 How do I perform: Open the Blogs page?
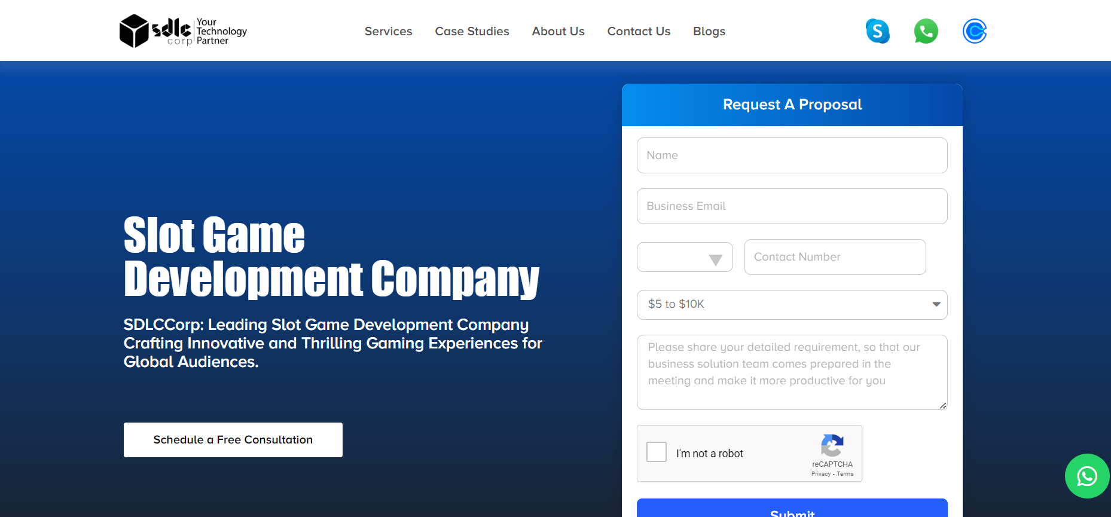click(709, 31)
